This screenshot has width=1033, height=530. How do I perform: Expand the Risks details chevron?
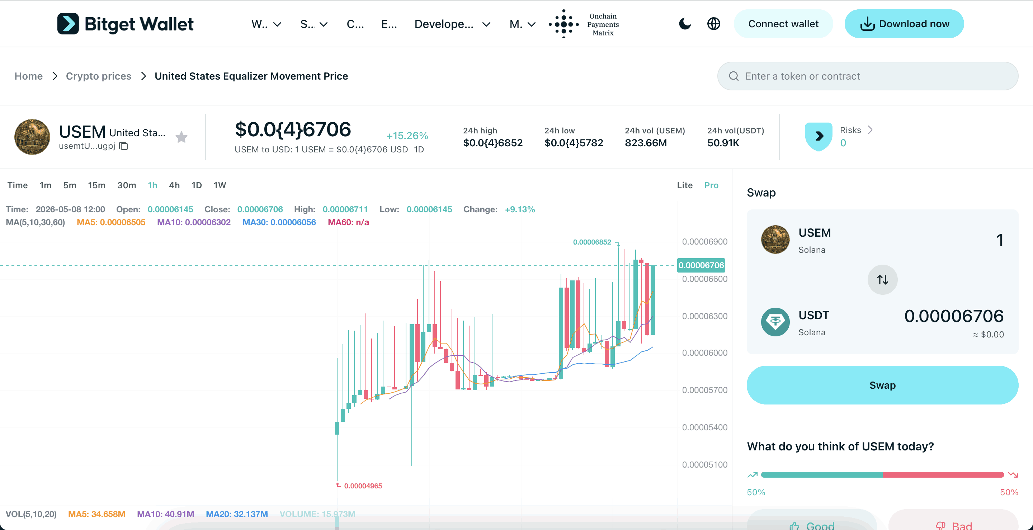tap(870, 130)
